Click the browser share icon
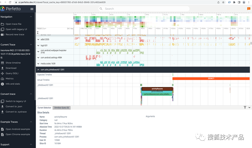The height and width of the screenshot is (148, 252). click(218, 2)
